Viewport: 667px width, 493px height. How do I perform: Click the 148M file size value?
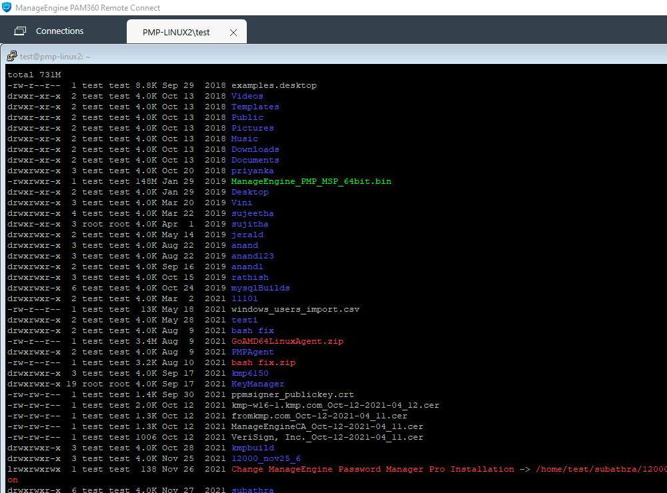pyautogui.click(x=146, y=181)
